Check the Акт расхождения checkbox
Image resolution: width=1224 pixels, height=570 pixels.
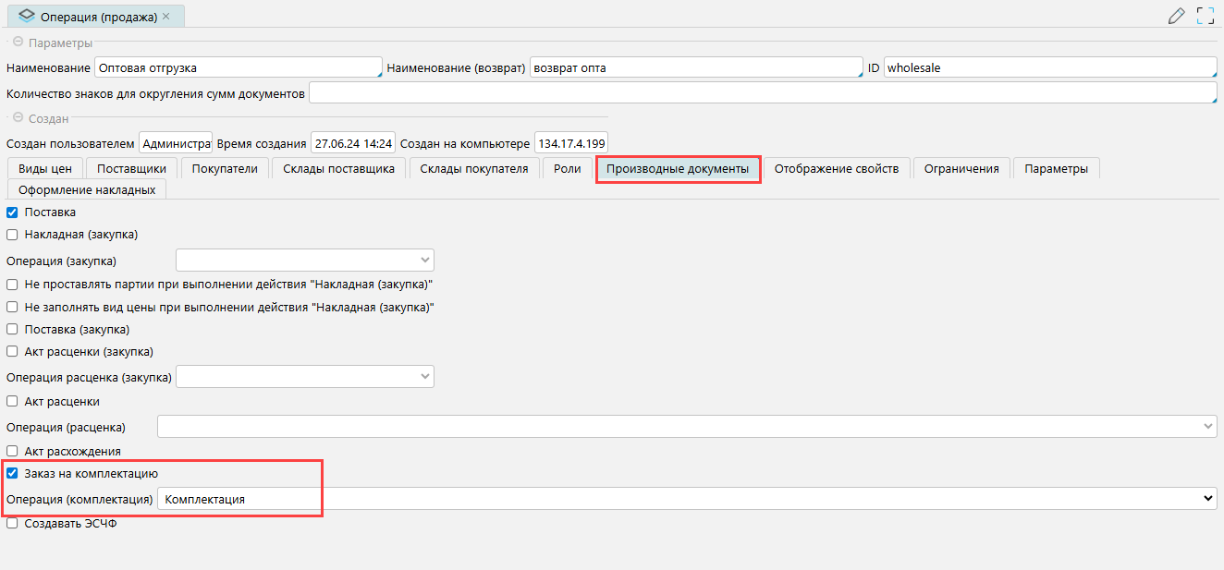click(13, 451)
